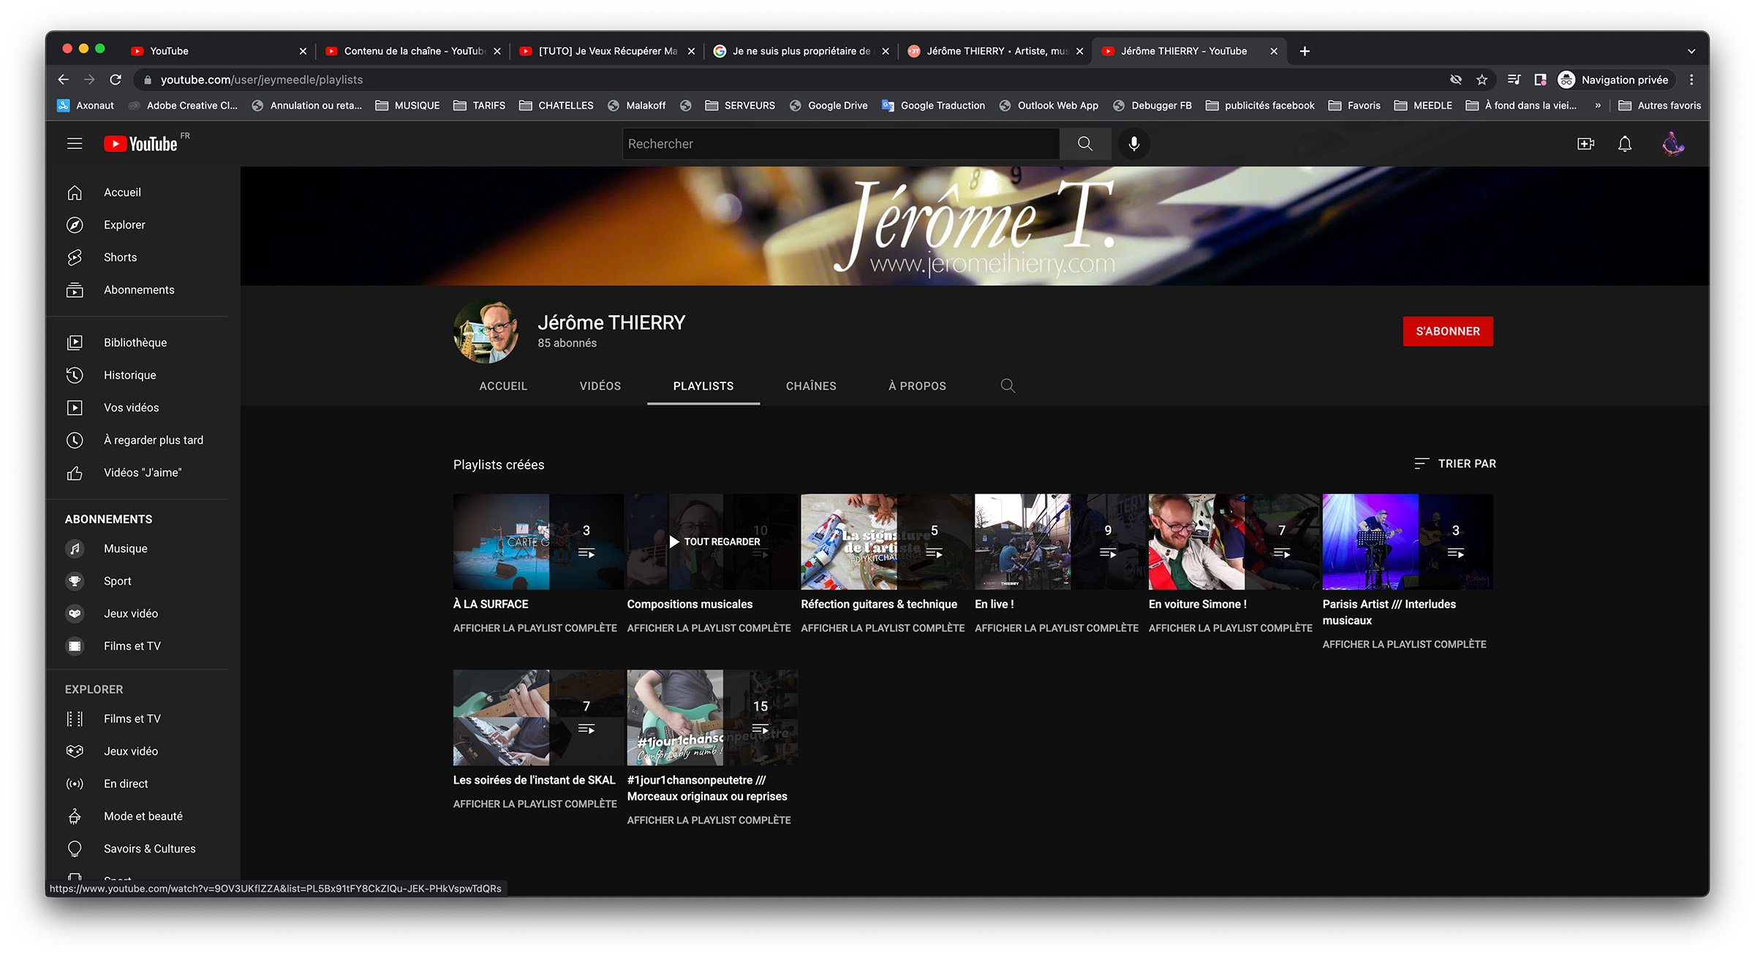The image size is (1755, 957).
Task: Go to Accueil in the sidebar
Action: point(143,192)
